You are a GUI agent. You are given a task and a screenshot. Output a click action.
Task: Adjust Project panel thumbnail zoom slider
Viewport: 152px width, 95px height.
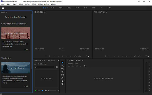coord(52,91)
